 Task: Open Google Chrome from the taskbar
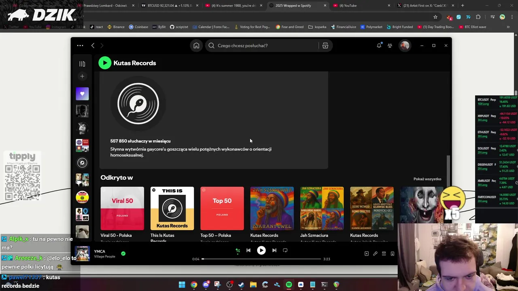[194, 285]
